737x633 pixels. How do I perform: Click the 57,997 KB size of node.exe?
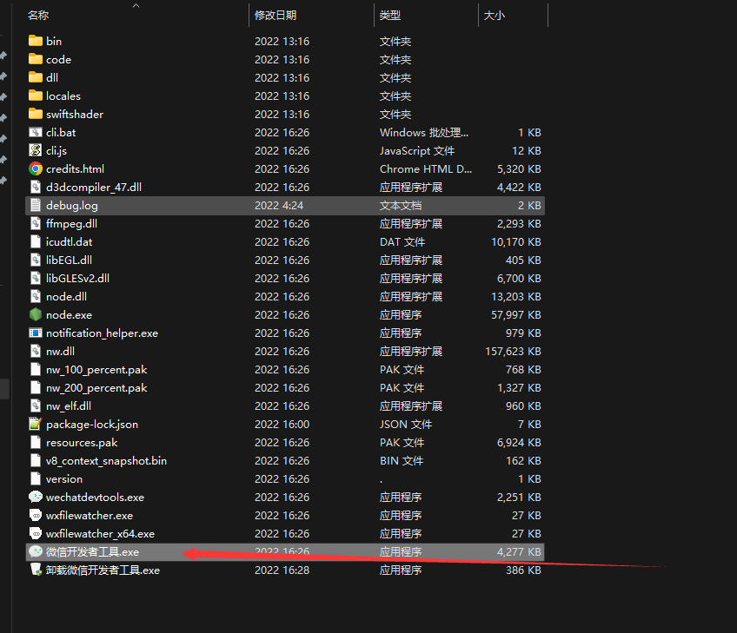(x=516, y=314)
